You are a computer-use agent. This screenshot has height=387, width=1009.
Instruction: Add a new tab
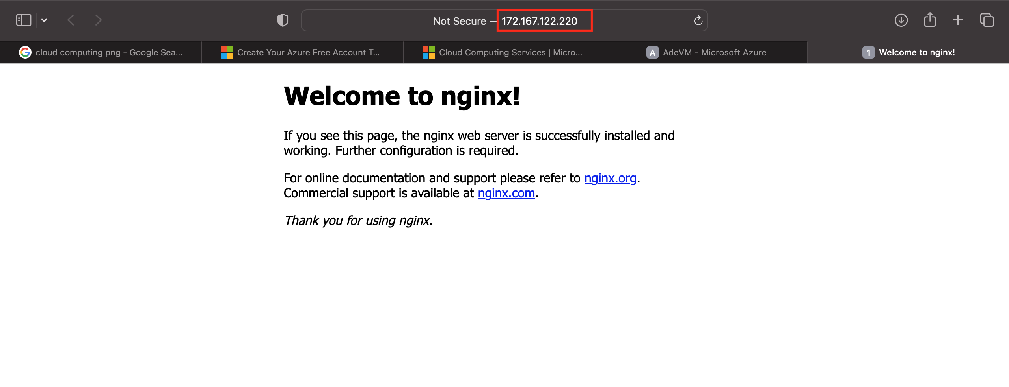point(958,20)
